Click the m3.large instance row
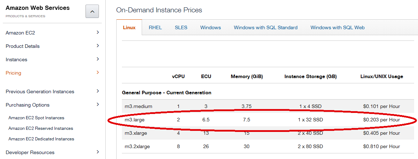This screenshot has height=159, width=418. point(134,120)
